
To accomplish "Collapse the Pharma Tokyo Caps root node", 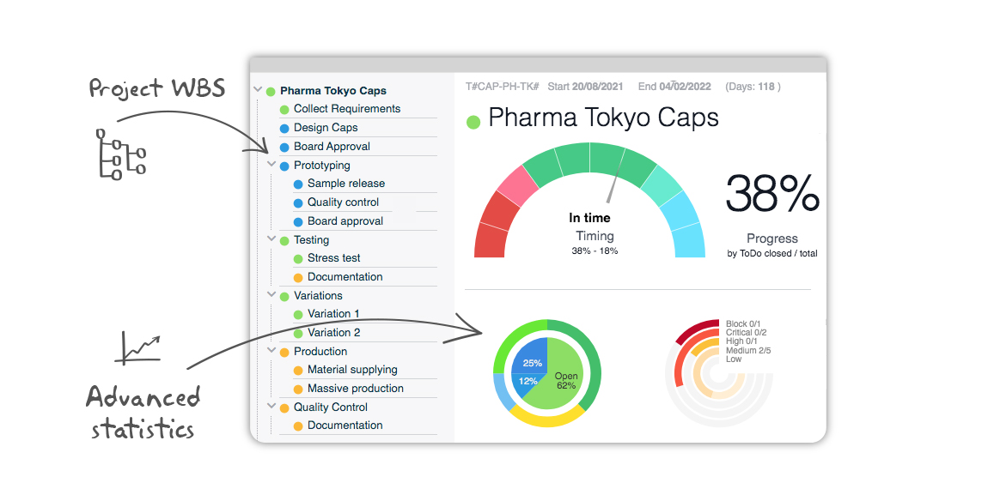I will [x=258, y=90].
